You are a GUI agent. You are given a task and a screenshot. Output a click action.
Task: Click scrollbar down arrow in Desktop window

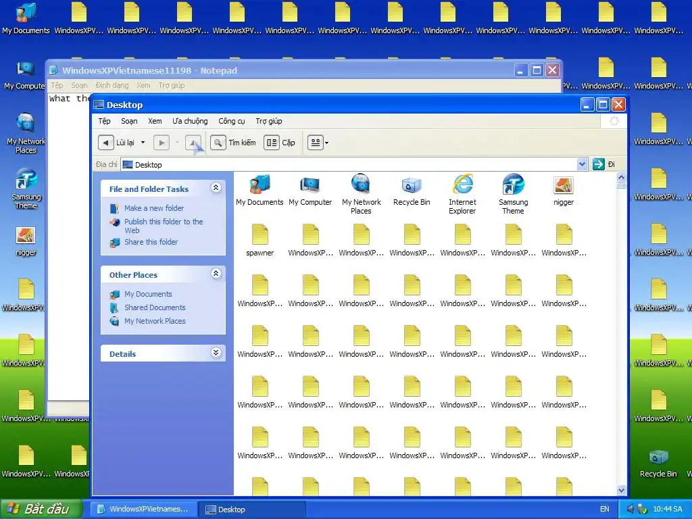pyautogui.click(x=621, y=490)
